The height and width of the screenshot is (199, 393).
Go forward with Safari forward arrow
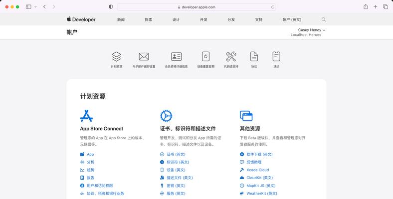pos(54,7)
